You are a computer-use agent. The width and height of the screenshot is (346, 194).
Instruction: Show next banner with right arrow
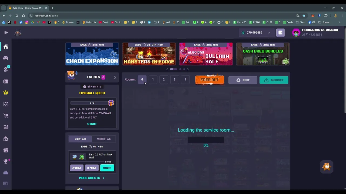coord(188,69)
